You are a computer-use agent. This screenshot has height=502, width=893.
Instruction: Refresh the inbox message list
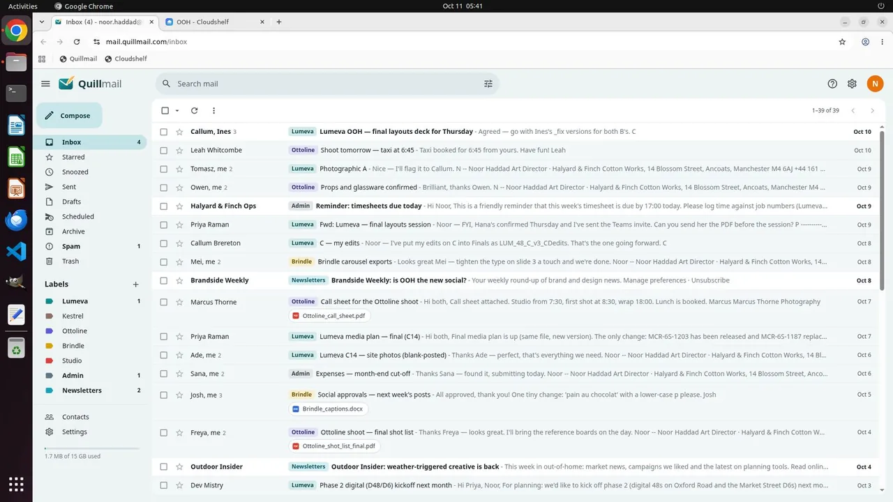point(194,110)
